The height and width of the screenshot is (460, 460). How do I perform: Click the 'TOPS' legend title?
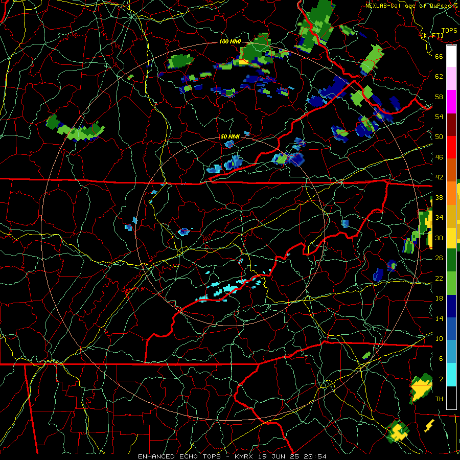tap(449, 31)
